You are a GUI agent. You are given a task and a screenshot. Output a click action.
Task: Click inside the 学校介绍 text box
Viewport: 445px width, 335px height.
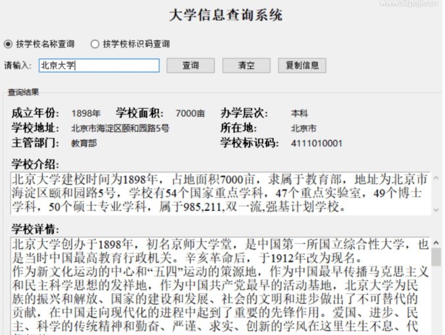coord(221,193)
